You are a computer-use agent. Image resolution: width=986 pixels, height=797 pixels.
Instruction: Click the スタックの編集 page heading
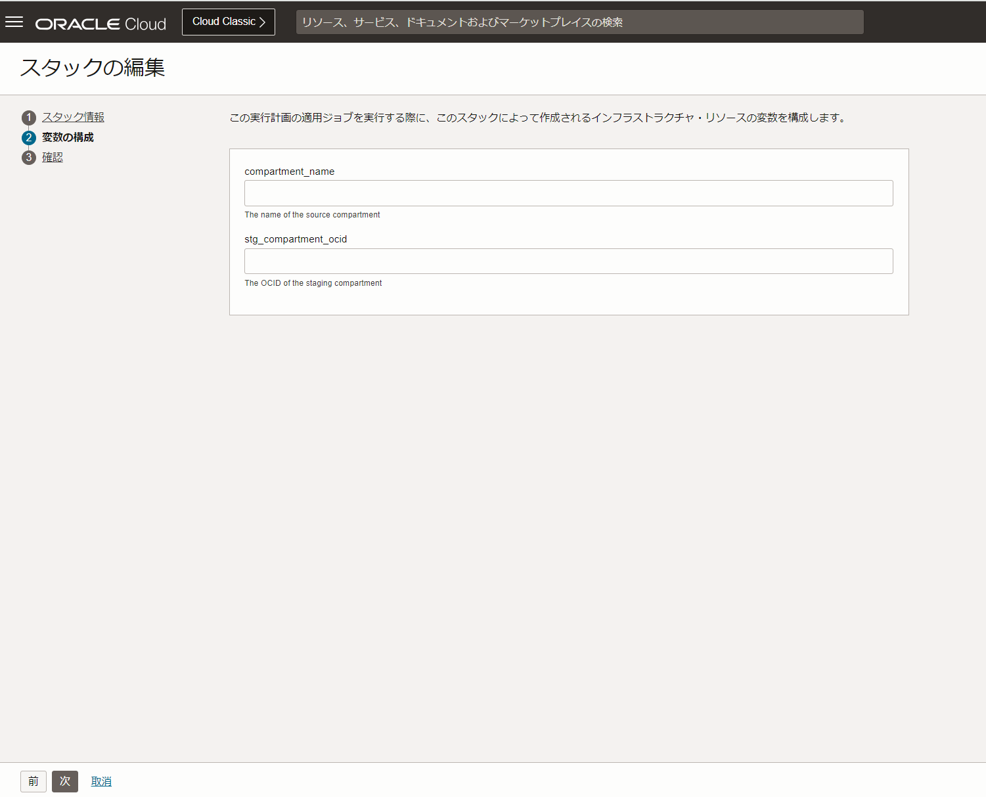93,68
